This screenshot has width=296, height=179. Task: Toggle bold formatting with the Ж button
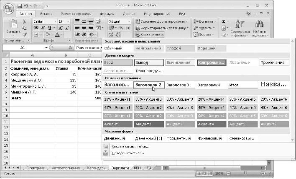pyautogui.click(x=36, y=28)
